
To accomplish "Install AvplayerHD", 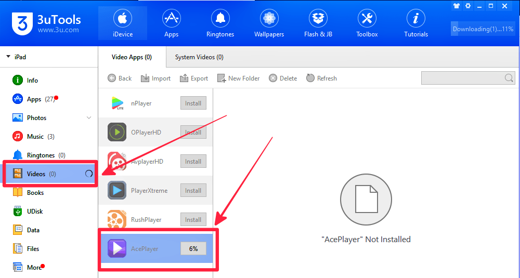I will tap(193, 162).
